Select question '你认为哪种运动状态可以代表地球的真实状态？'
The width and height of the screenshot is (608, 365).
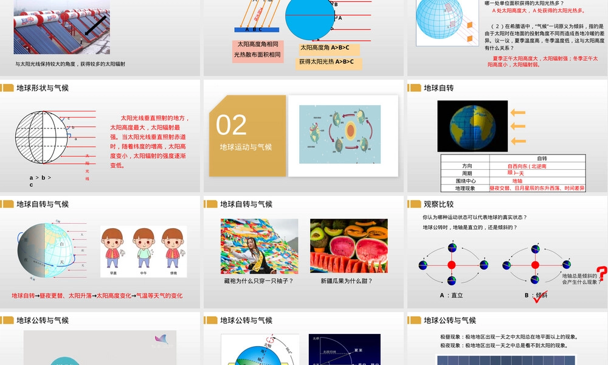click(475, 217)
